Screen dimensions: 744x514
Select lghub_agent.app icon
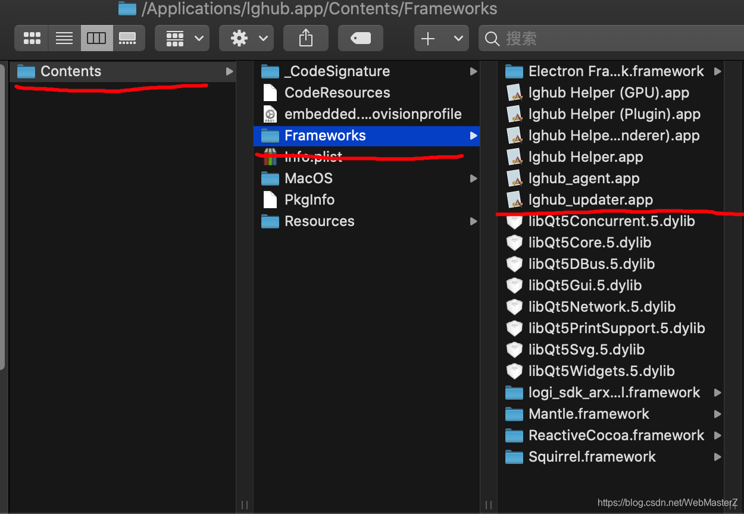(x=514, y=178)
